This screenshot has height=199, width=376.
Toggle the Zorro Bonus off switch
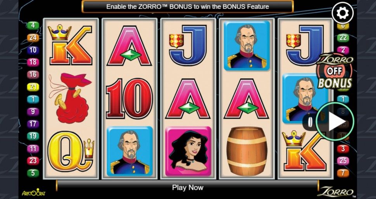pyautogui.click(x=335, y=71)
